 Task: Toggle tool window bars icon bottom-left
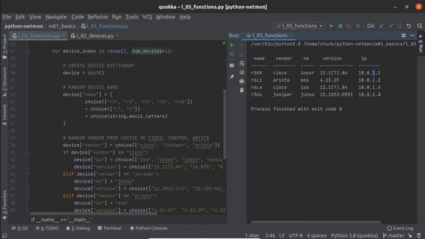[x=5, y=236]
